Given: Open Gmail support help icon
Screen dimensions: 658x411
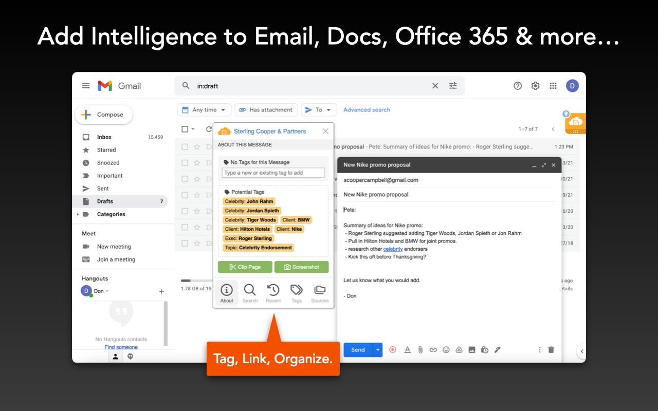Looking at the screenshot, I should click(518, 86).
